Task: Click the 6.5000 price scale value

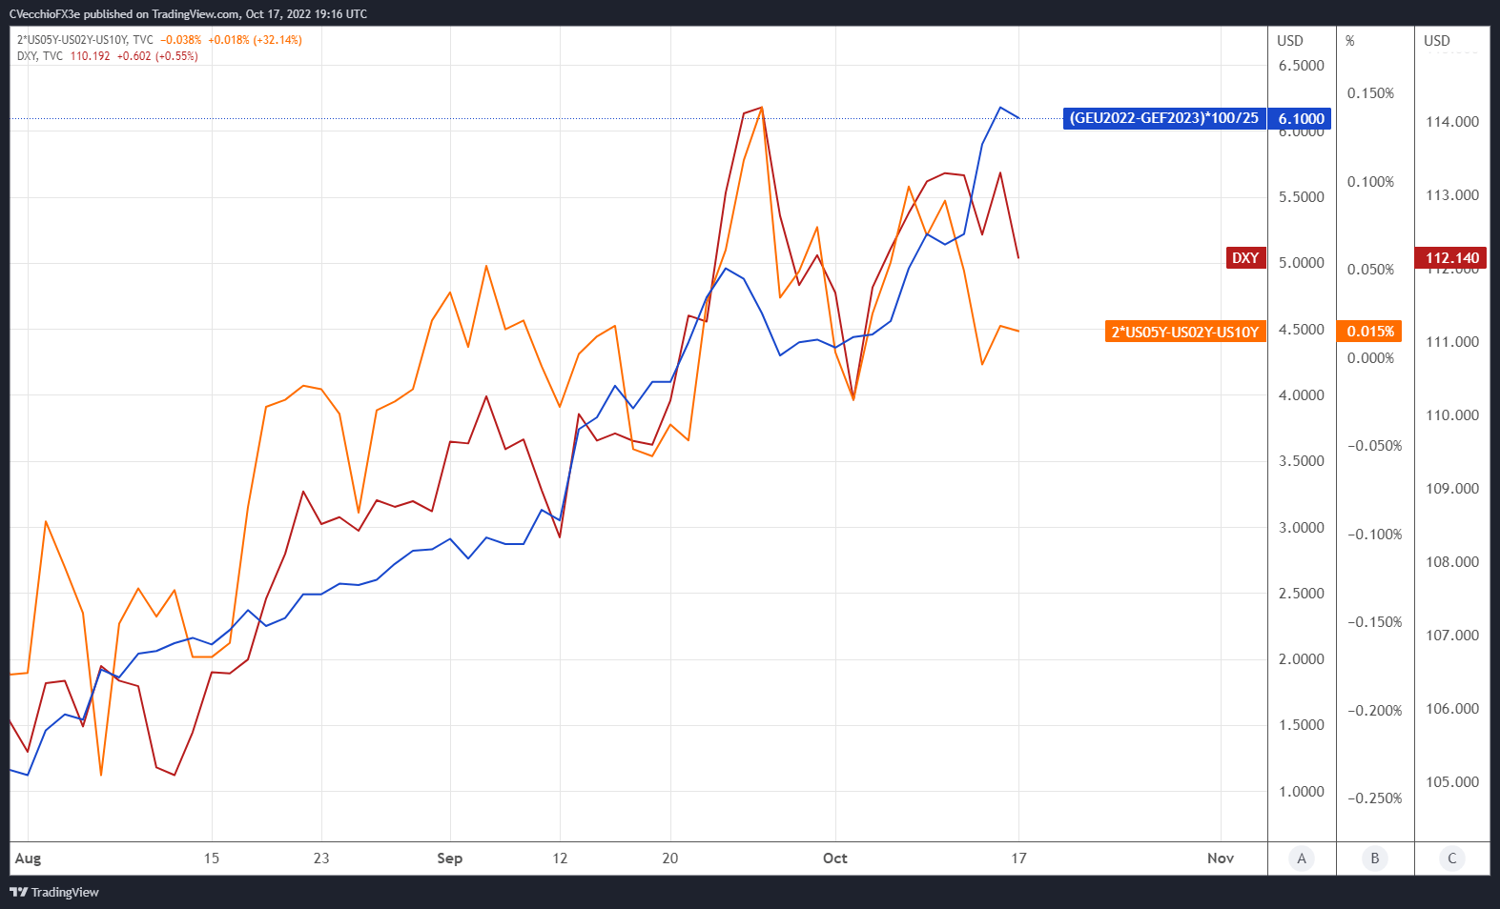Action: pos(1302,66)
